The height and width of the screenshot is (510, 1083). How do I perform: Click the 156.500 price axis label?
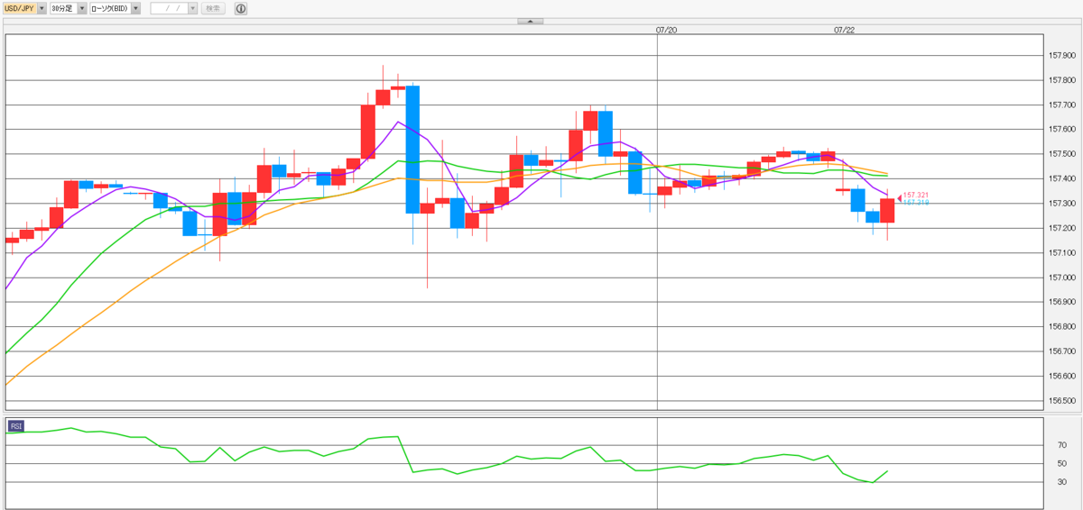(x=1062, y=400)
